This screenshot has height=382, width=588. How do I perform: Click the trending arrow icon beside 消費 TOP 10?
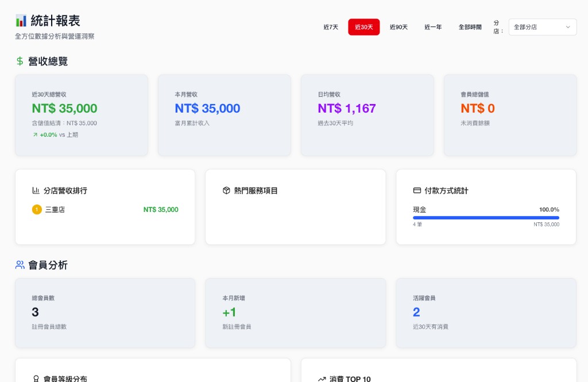coord(322,378)
